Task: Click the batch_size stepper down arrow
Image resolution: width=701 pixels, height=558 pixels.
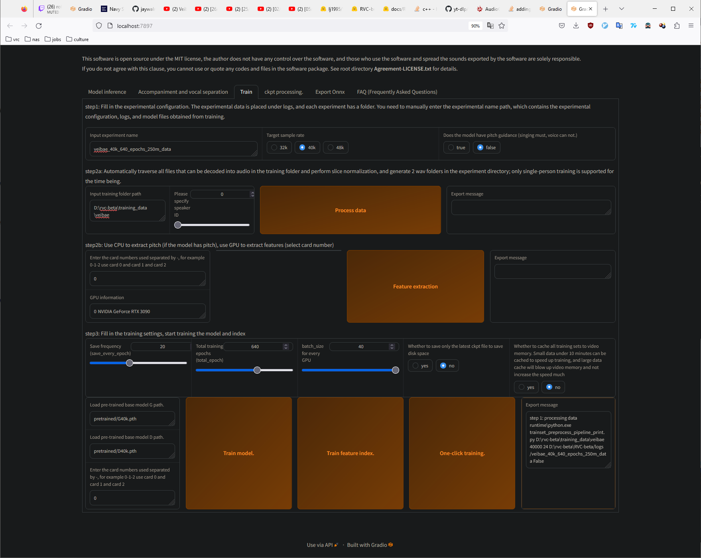Action: (x=392, y=349)
